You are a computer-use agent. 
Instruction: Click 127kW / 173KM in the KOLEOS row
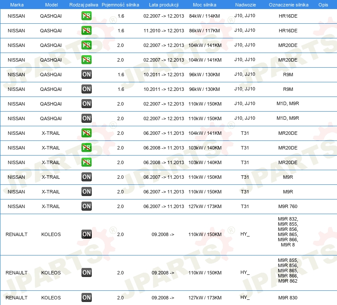click(x=205, y=298)
